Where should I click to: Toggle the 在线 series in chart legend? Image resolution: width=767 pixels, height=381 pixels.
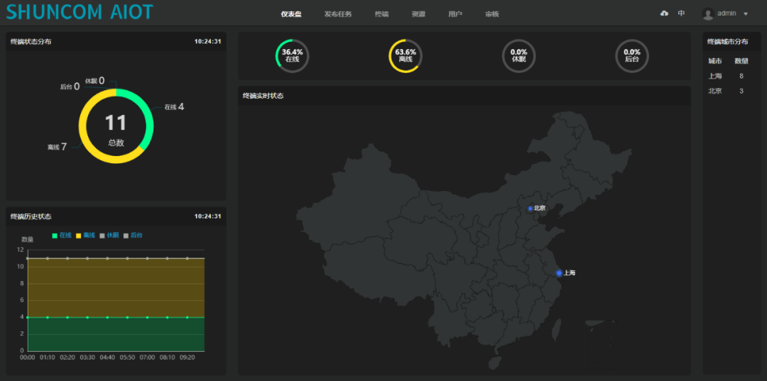pyautogui.click(x=62, y=235)
